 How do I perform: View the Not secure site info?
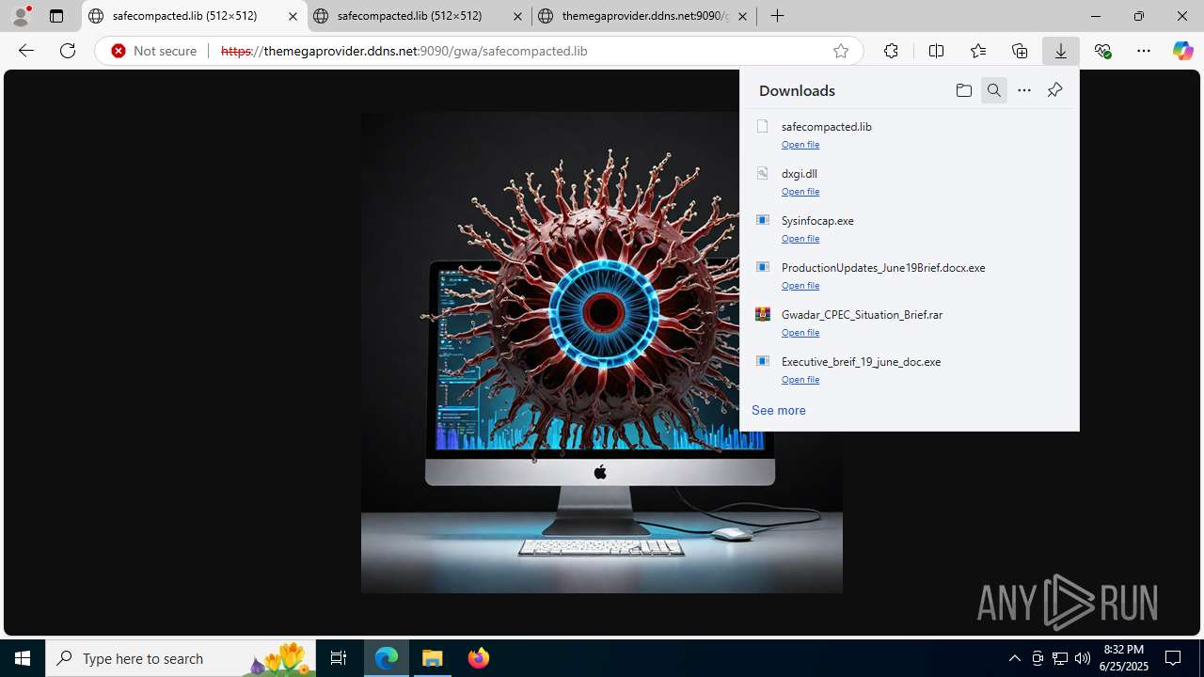[x=154, y=51]
